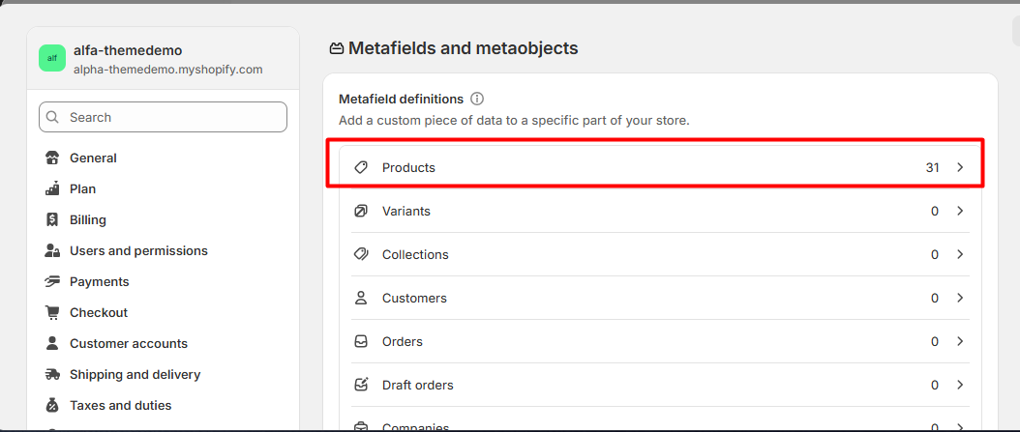Expand the Collections row chevron

point(960,254)
